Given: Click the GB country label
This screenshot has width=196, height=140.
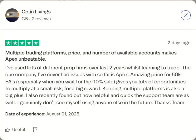Looking at the screenshot, I should (24, 19).
